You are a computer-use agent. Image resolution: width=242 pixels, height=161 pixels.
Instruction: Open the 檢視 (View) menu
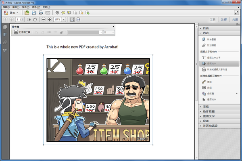(x=26, y=7)
